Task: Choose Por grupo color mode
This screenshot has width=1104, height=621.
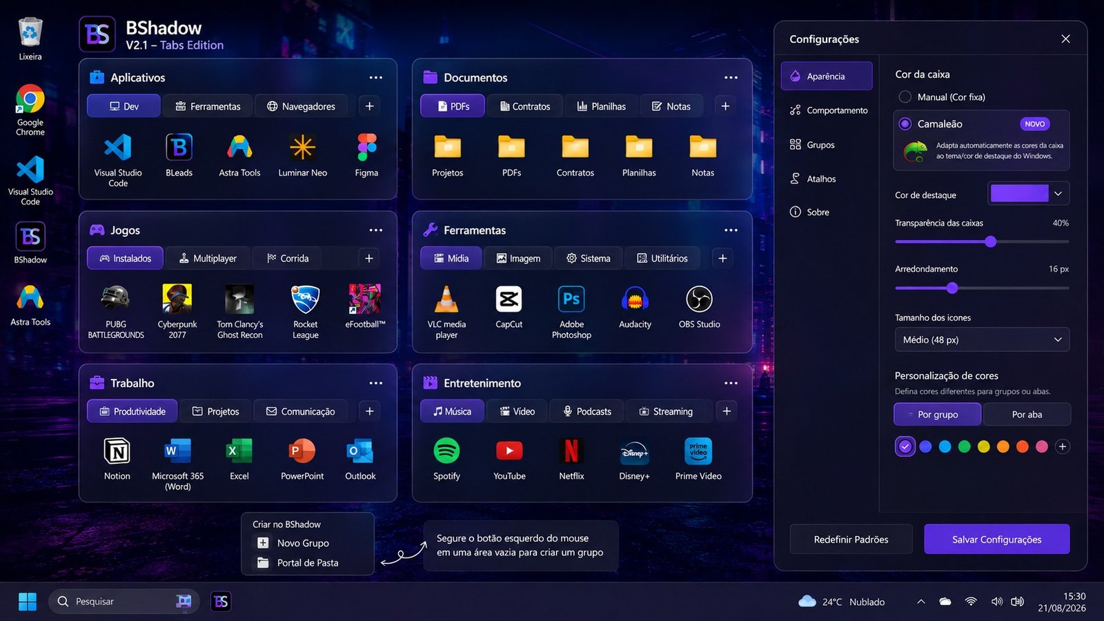Action: (x=938, y=414)
